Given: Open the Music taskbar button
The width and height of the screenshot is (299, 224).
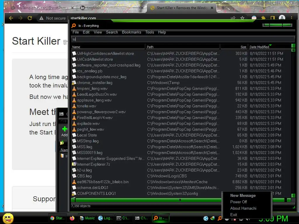Looking at the screenshot, I should (x=87, y=218).
